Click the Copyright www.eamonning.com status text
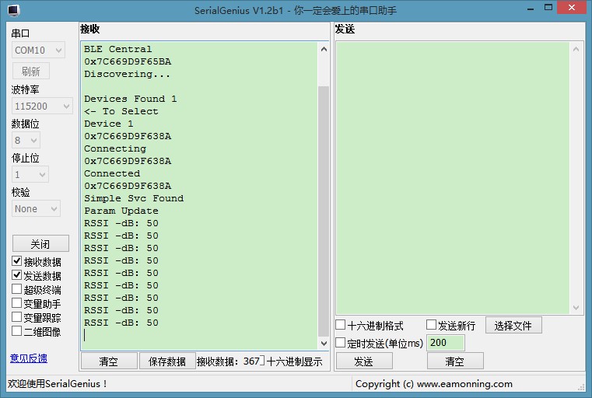Viewport: 592px width, 398px height. point(434,384)
